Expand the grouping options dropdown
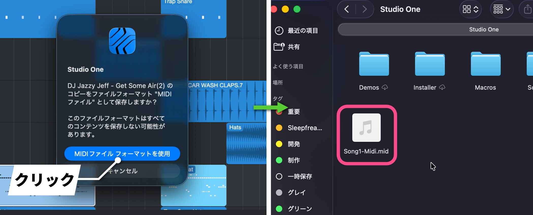 click(x=502, y=9)
